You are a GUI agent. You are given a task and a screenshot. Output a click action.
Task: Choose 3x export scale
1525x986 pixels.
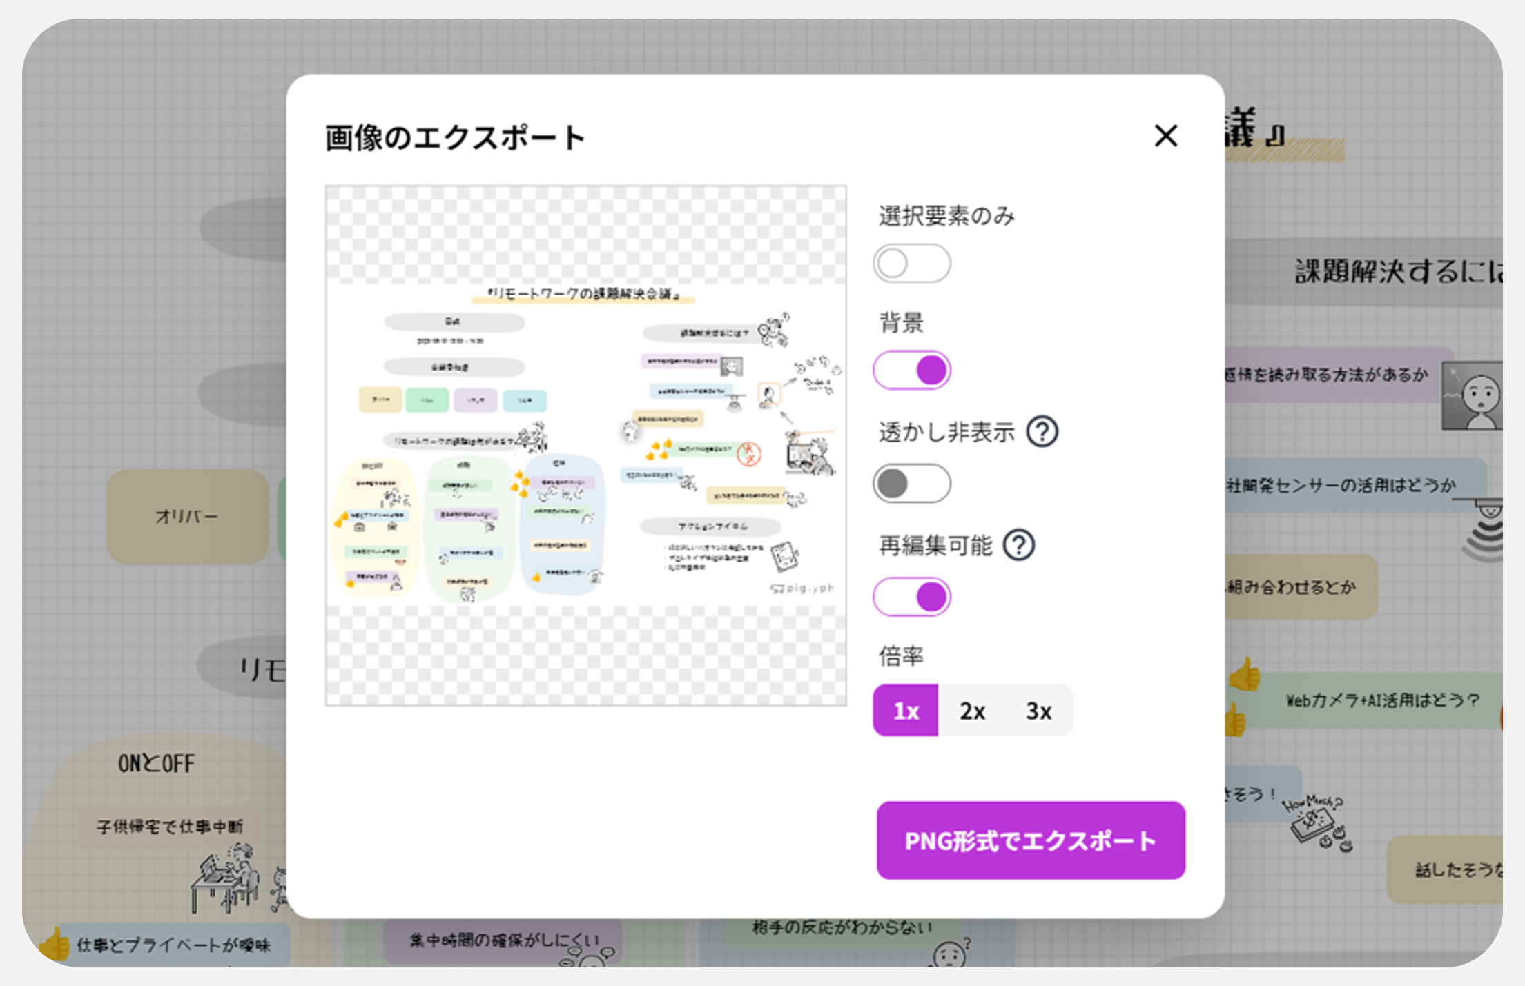(x=1038, y=711)
